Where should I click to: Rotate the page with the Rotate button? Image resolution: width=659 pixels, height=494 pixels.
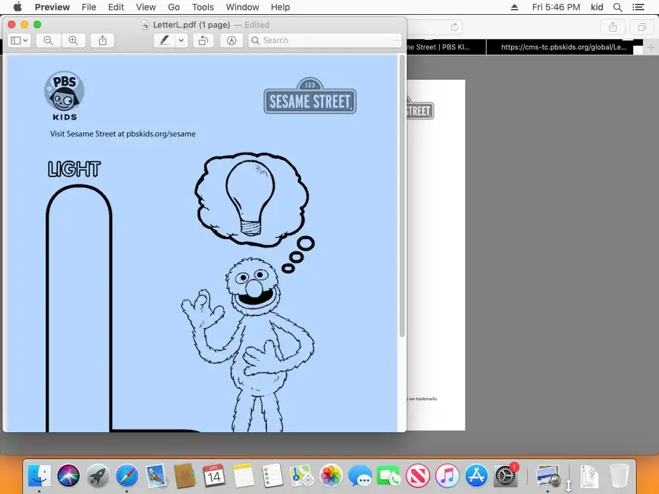[x=203, y=41]
